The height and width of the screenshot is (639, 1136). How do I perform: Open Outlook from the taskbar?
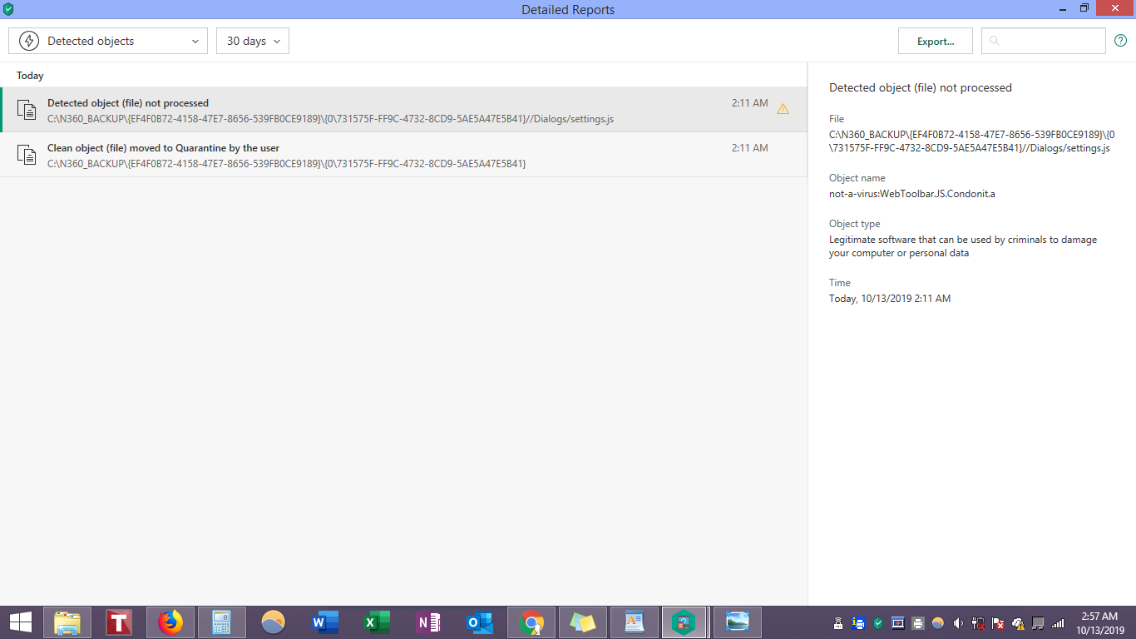480,622
